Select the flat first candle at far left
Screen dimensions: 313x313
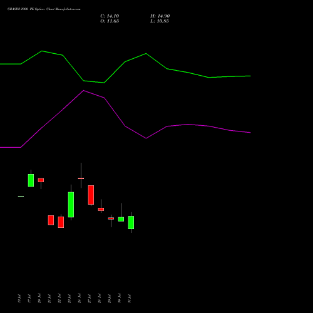click(21, 197)
